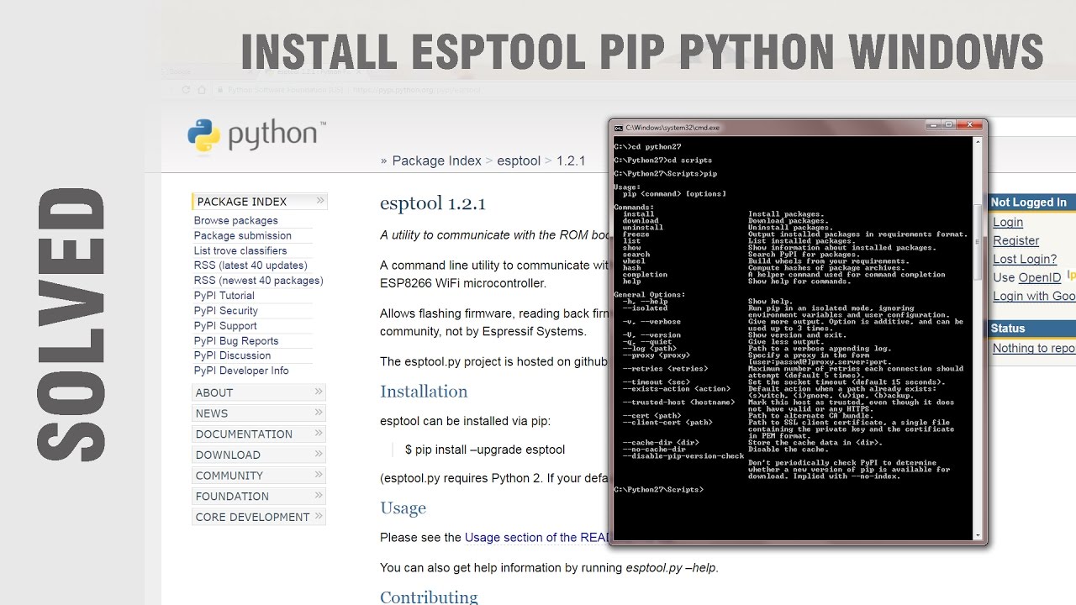Expand the CORE DEVELOPMENT section chevron
Image resolution: width=1076 pixels, height=605 pixels.
319,517
